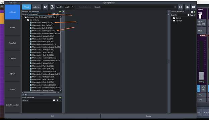The image size is (209, 120).
Task: Select Pause task type
Action: 12,28
